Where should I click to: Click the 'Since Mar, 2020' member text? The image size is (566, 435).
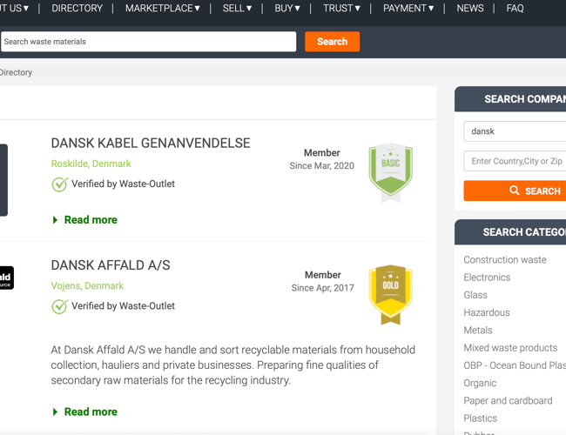(321, 166)
